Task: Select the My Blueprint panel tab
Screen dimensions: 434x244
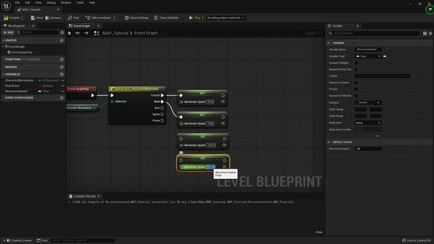Action: coord(18,26)
